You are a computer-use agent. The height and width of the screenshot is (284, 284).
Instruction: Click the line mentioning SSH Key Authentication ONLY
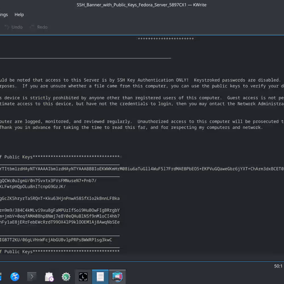click(140, 80)
